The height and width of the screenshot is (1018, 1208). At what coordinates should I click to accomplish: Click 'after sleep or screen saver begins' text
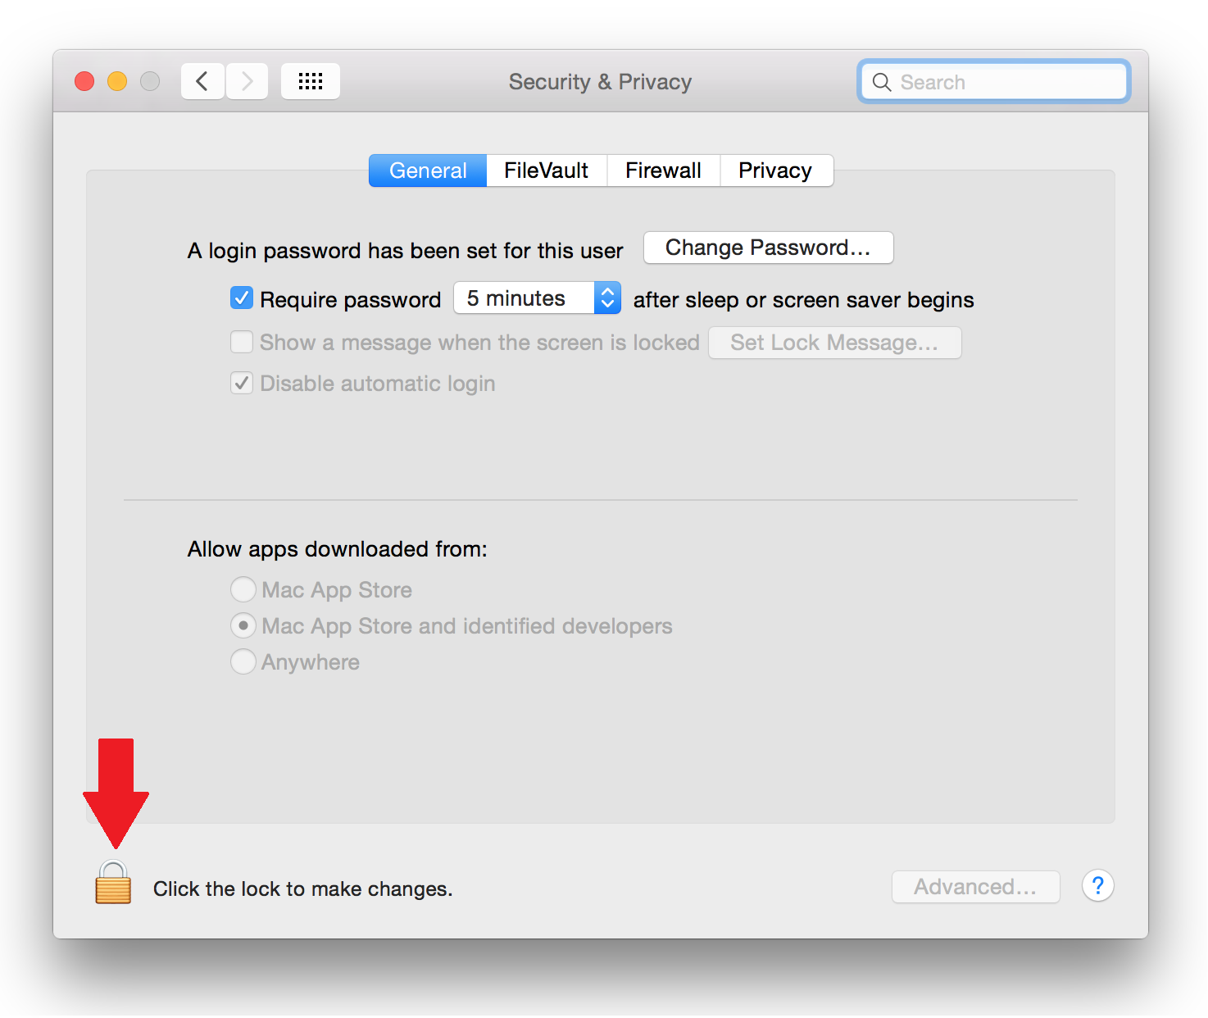(x=803, y=300)
